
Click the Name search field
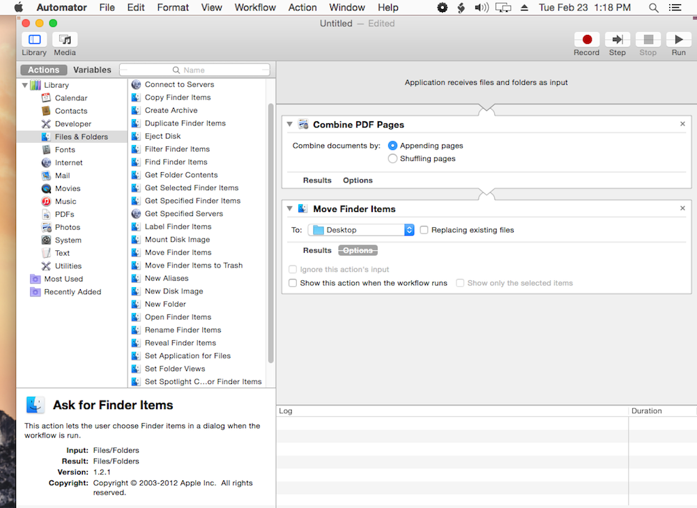[194, 70]
